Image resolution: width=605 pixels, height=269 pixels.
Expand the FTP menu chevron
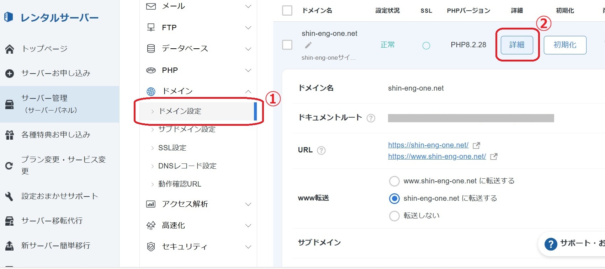248,28
